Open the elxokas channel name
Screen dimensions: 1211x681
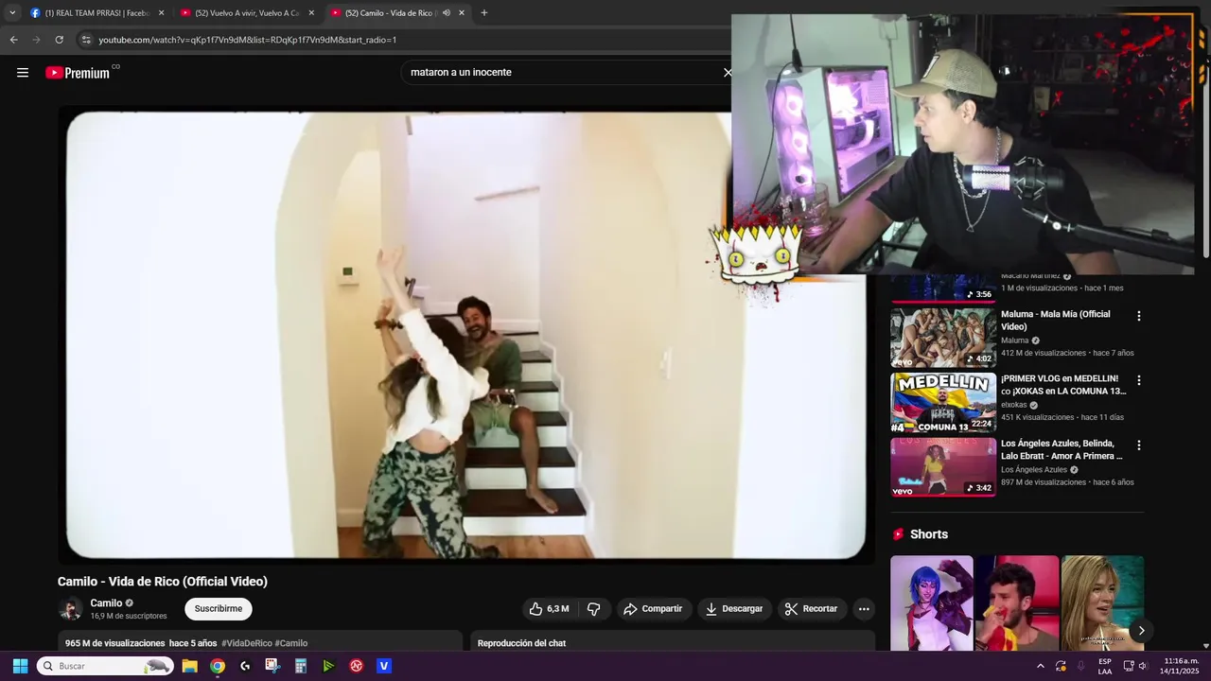coord(1013,405)
